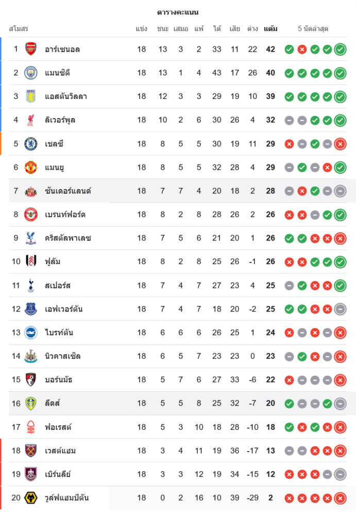This screenshot has width=356, height=516.
Task: Click Chelsea's latest loss result icon
Action: [x=340, y=144]
